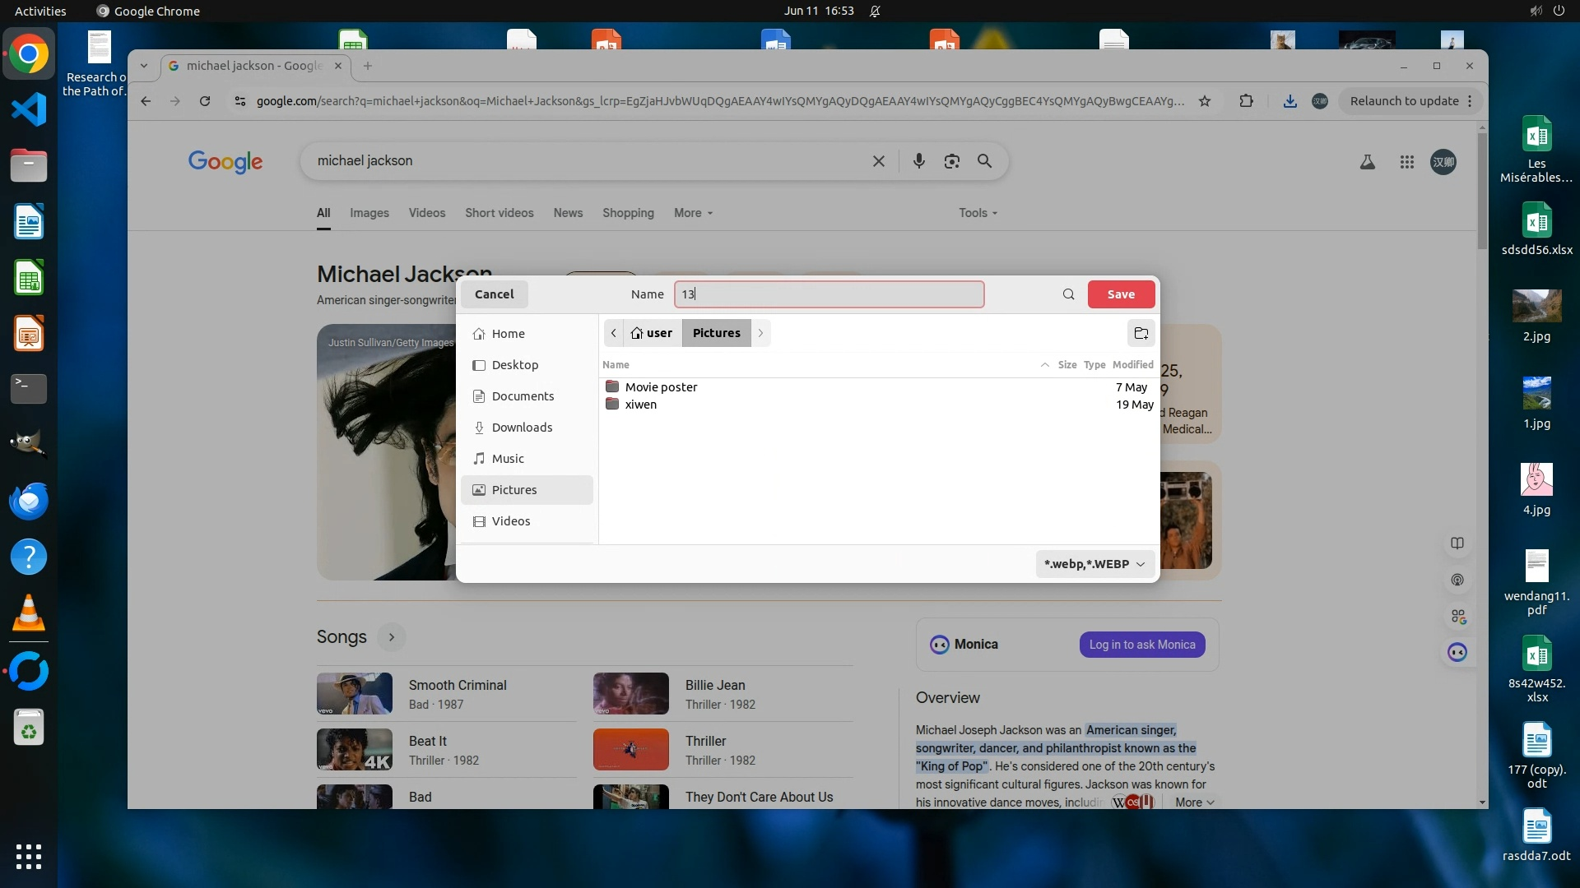Open the More search filters dropdown
This screenshot has height=888, width=1580.
pyautogui.click(x=693, y=213)
